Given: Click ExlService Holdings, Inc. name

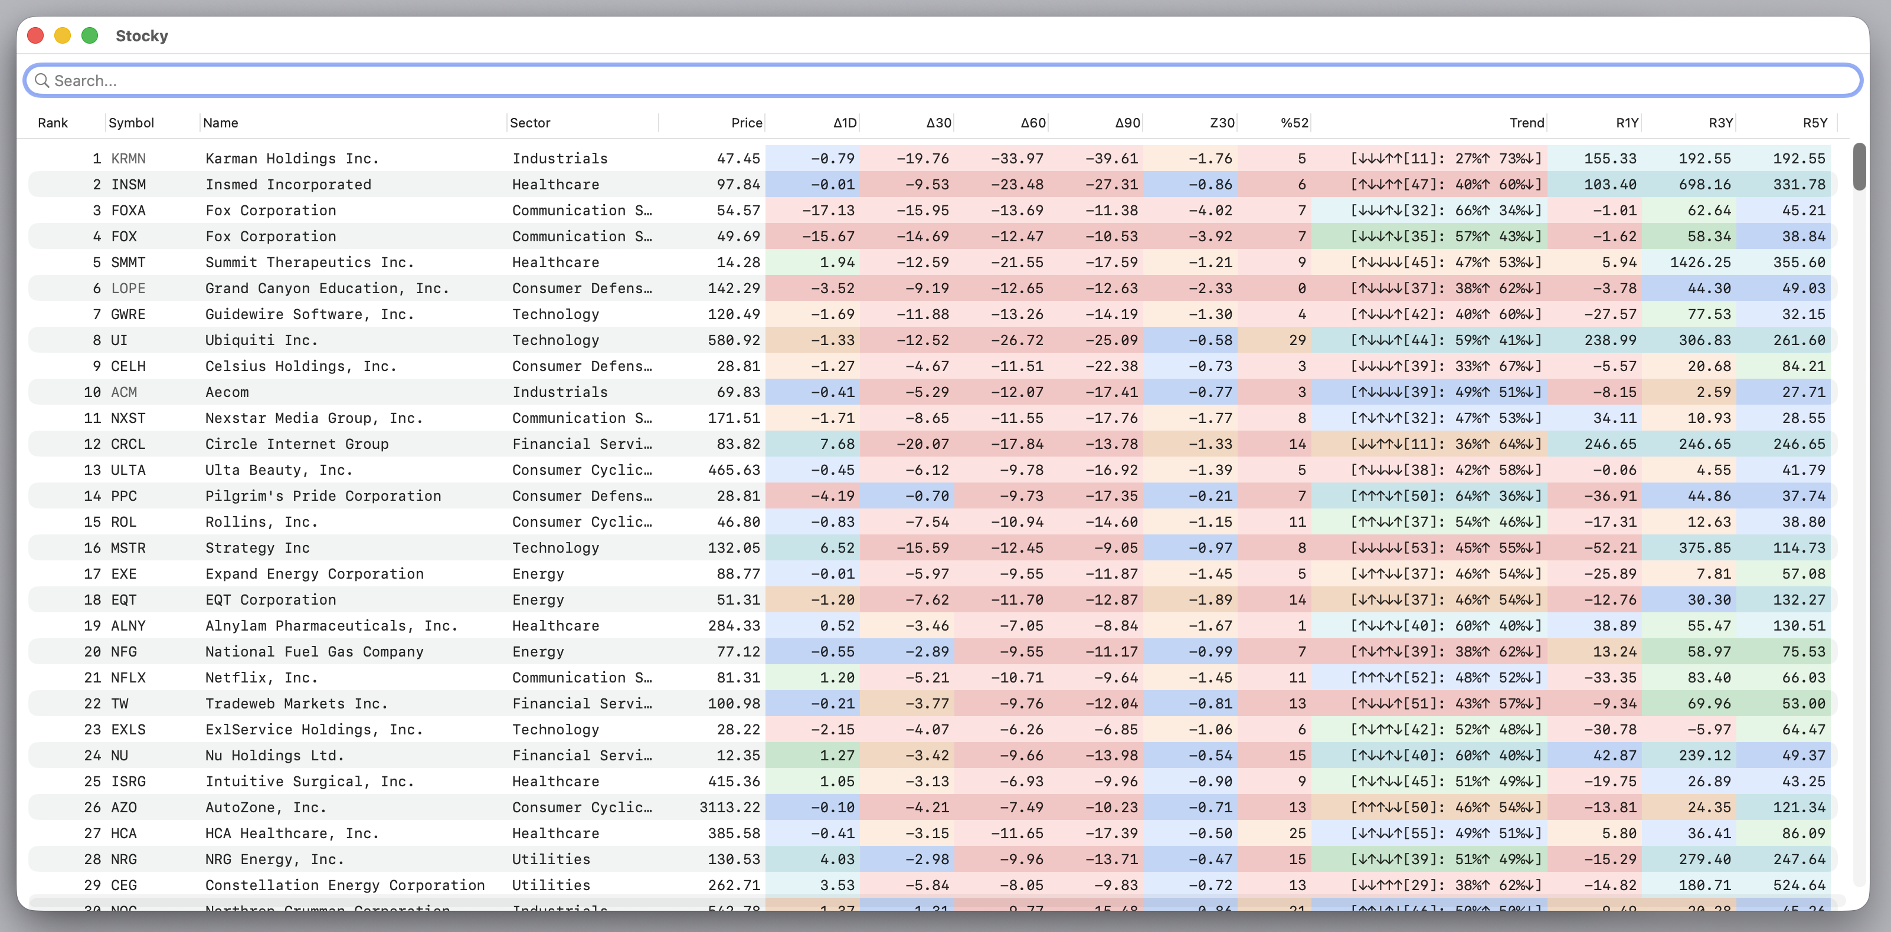Looking at the screenshot, I should coord(314,730).
